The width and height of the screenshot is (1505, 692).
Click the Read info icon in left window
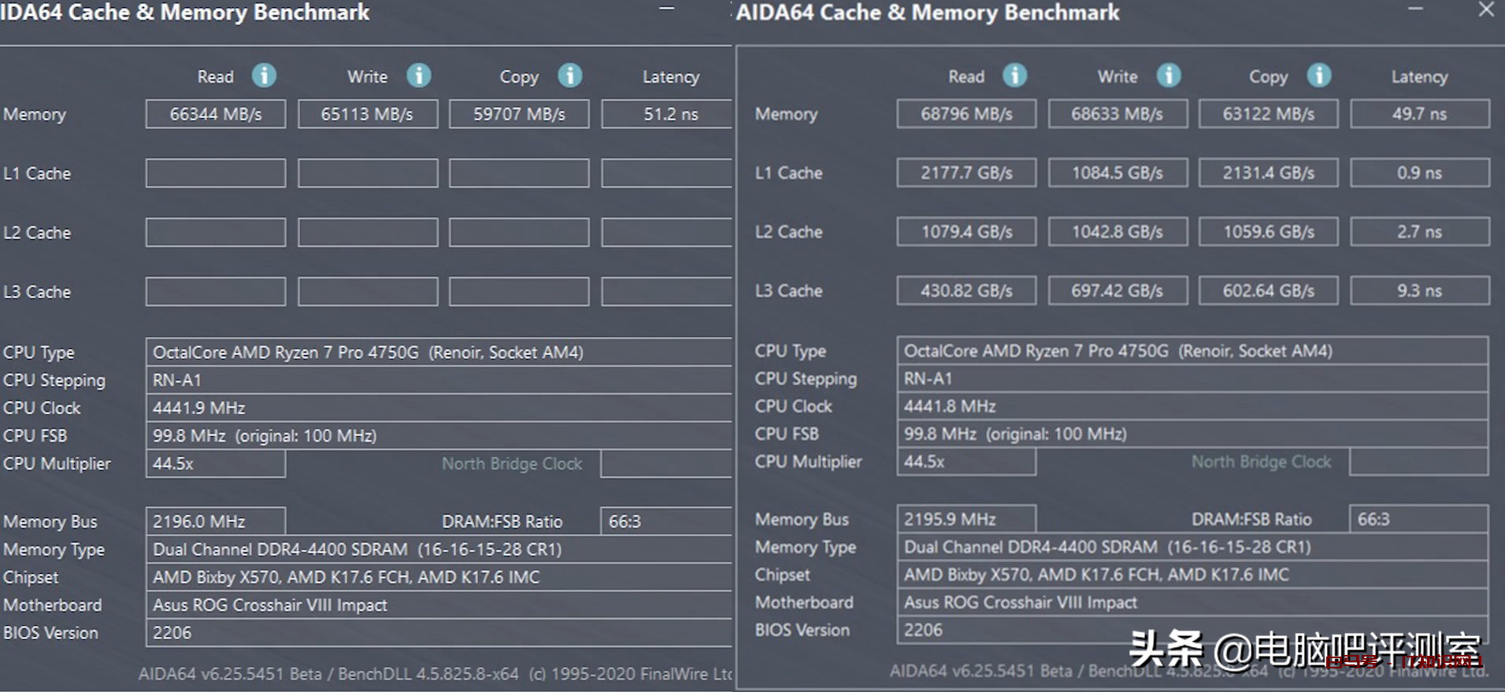point(264,76)
